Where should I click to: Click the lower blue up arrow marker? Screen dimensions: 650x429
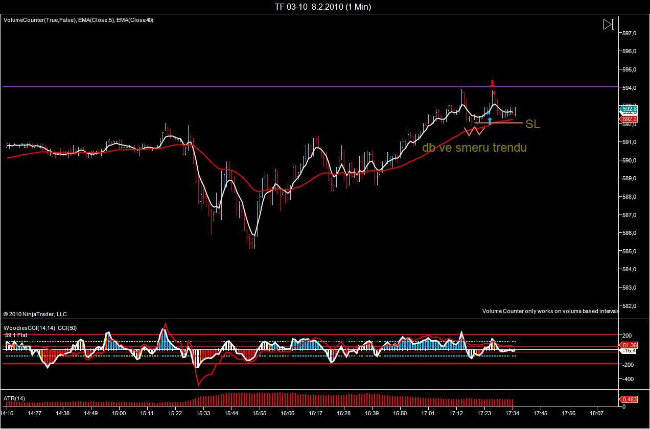[490, 121]
